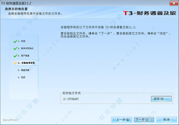Select step 4、安装选项设置 in sidebar

26,63
